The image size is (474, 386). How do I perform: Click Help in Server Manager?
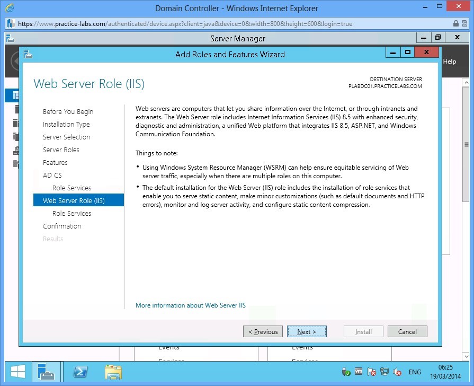pos(449,61)
